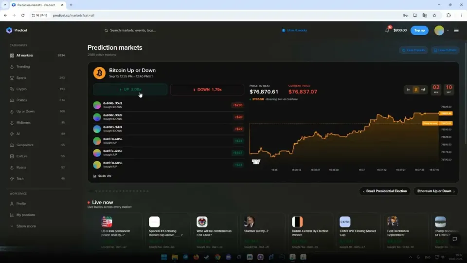467x263 pixels.
Task: Click the How it works pill under header
Action: 413,50
